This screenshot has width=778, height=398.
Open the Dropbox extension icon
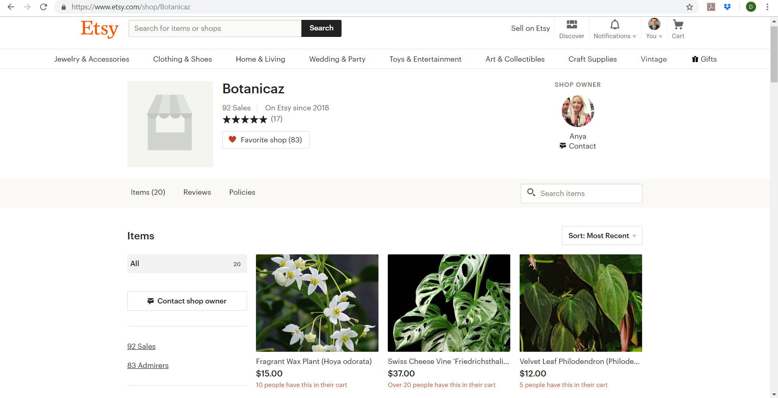[727, 7]
